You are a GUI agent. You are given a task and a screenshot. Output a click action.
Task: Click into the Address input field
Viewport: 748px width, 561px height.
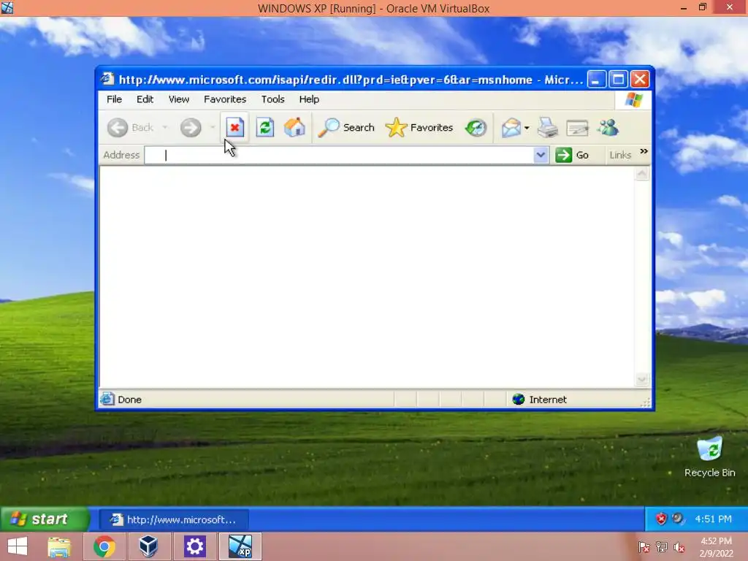pyautogui.click(x=339, y=155)
